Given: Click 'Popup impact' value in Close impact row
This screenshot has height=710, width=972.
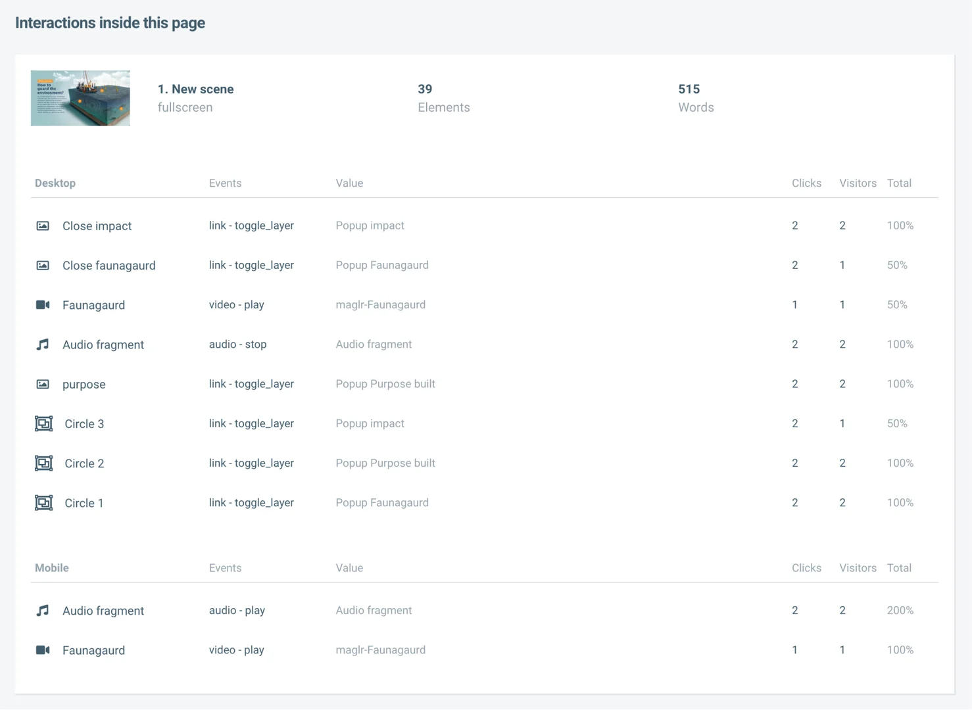Looking at the screenshot, I should (x=370, y=225).
